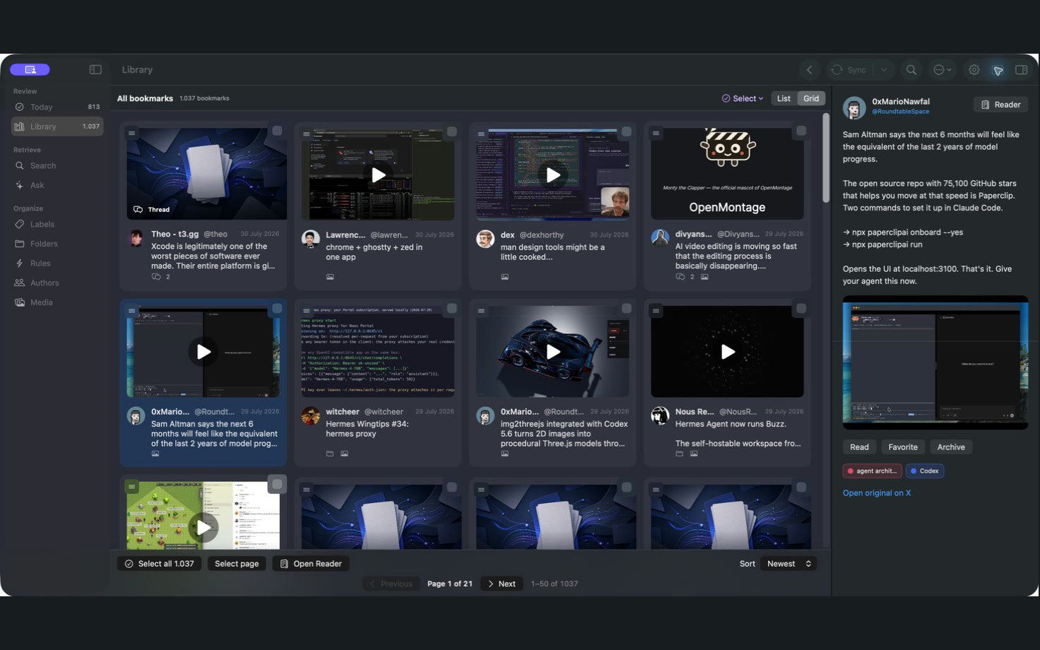The height and width of the screenshot is (650, 1040).
Task: Tick the OpenMontage card checkbox
Action: coord(801,131)
